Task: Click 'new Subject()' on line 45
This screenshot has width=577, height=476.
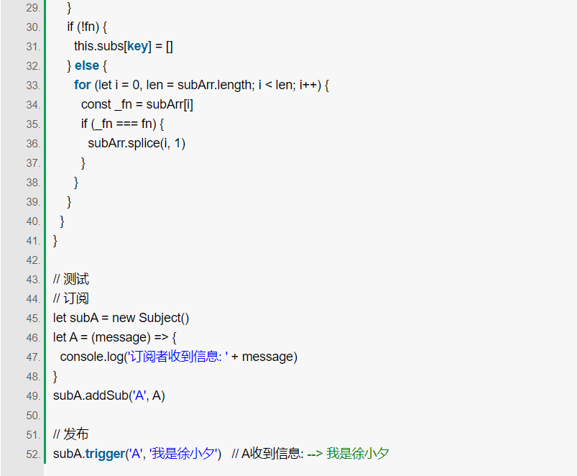Action: click(x=150, y=318)
